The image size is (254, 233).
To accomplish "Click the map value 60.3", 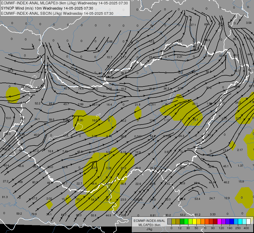I will (x=35, y=182).
